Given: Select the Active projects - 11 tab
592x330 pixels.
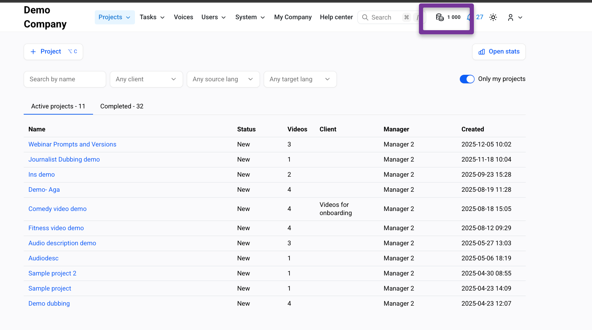Looking at the screenshot, I should click(58, 106).
